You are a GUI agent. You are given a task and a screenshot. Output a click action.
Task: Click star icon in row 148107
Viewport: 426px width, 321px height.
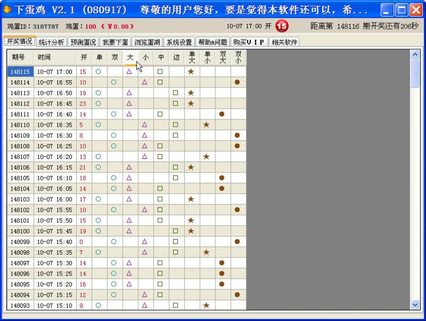click(206, 157)
